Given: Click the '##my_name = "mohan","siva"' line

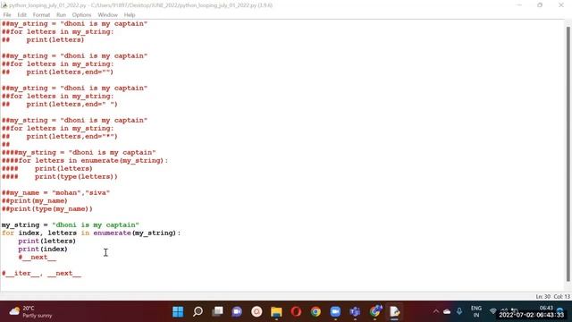Looking at the screenshot, I should [55, 193].
